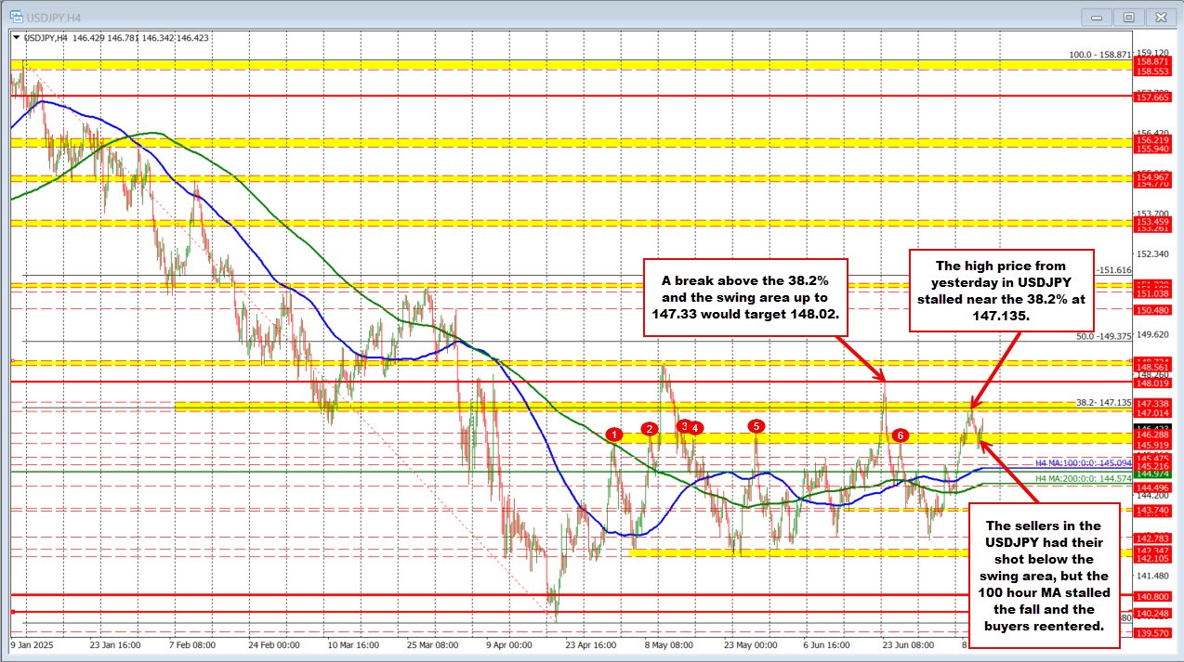Click the 154.967 price label on the axis
1184x662 pixels.
point(1151,176)
